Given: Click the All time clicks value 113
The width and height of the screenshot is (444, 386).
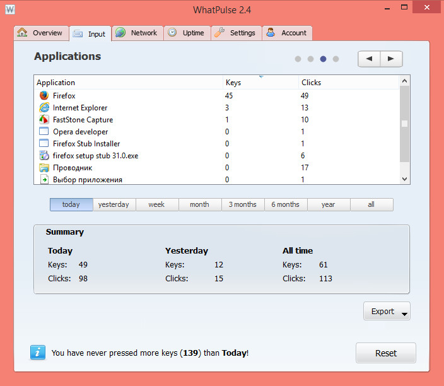Looking at the screenshot, I should pos(325,278).
